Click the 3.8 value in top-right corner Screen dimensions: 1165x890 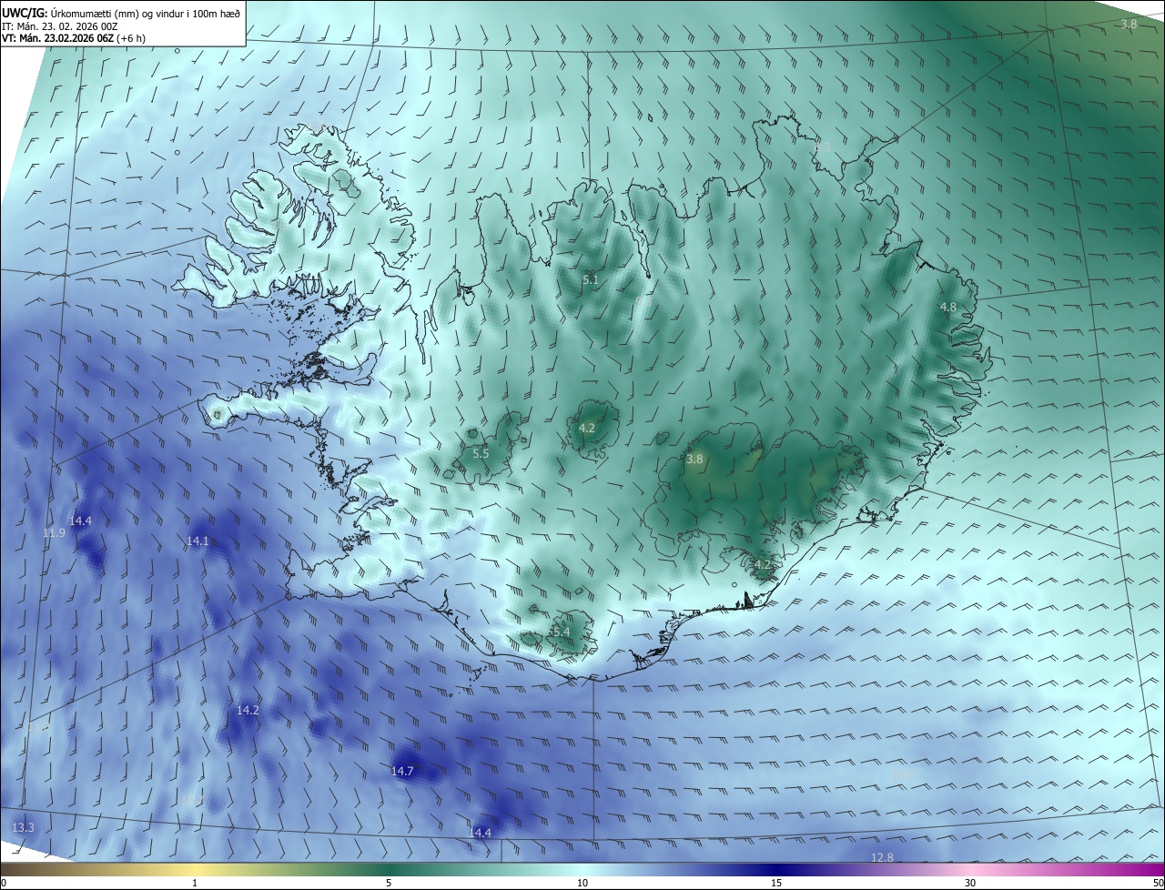tap(1129, 24)
